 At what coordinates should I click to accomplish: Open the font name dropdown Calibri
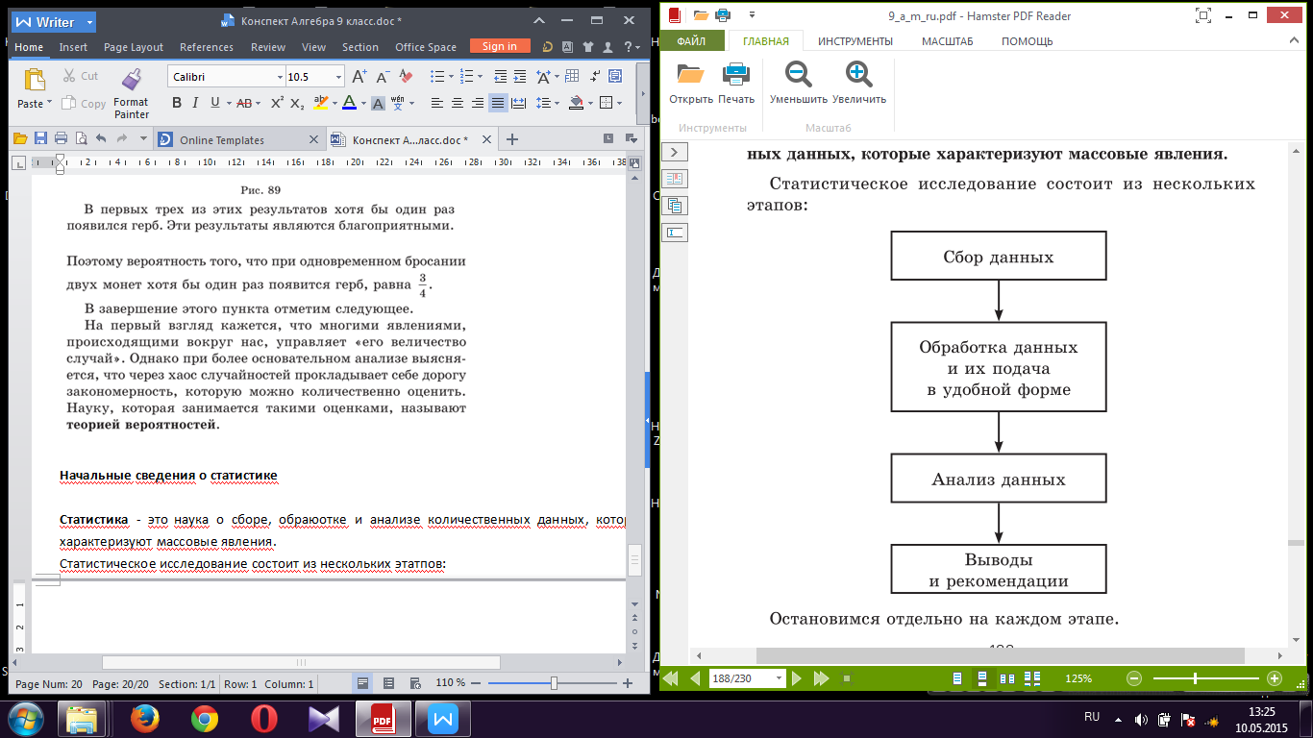pyautogui.click(x=280, y=77)
